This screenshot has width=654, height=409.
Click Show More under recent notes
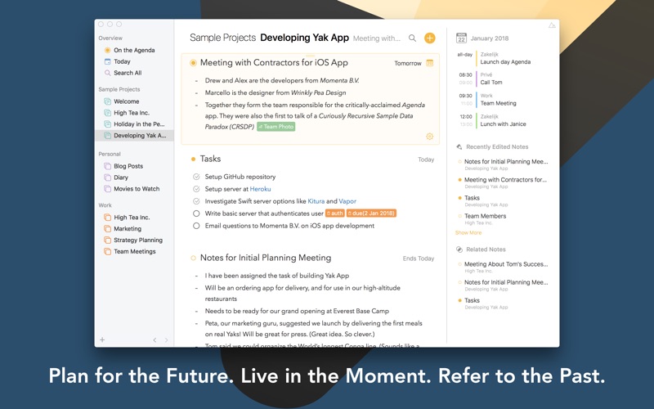tap(468, 233)
